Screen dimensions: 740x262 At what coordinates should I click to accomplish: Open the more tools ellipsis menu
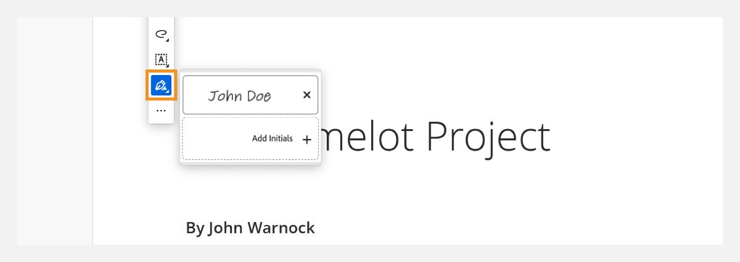point(161,111)
